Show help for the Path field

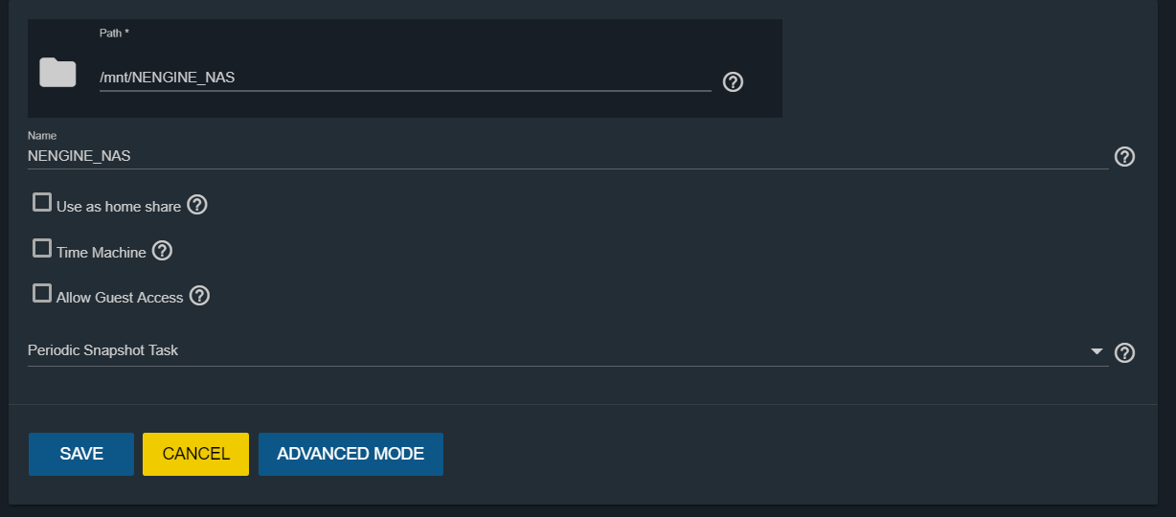[x=733, y=82]
